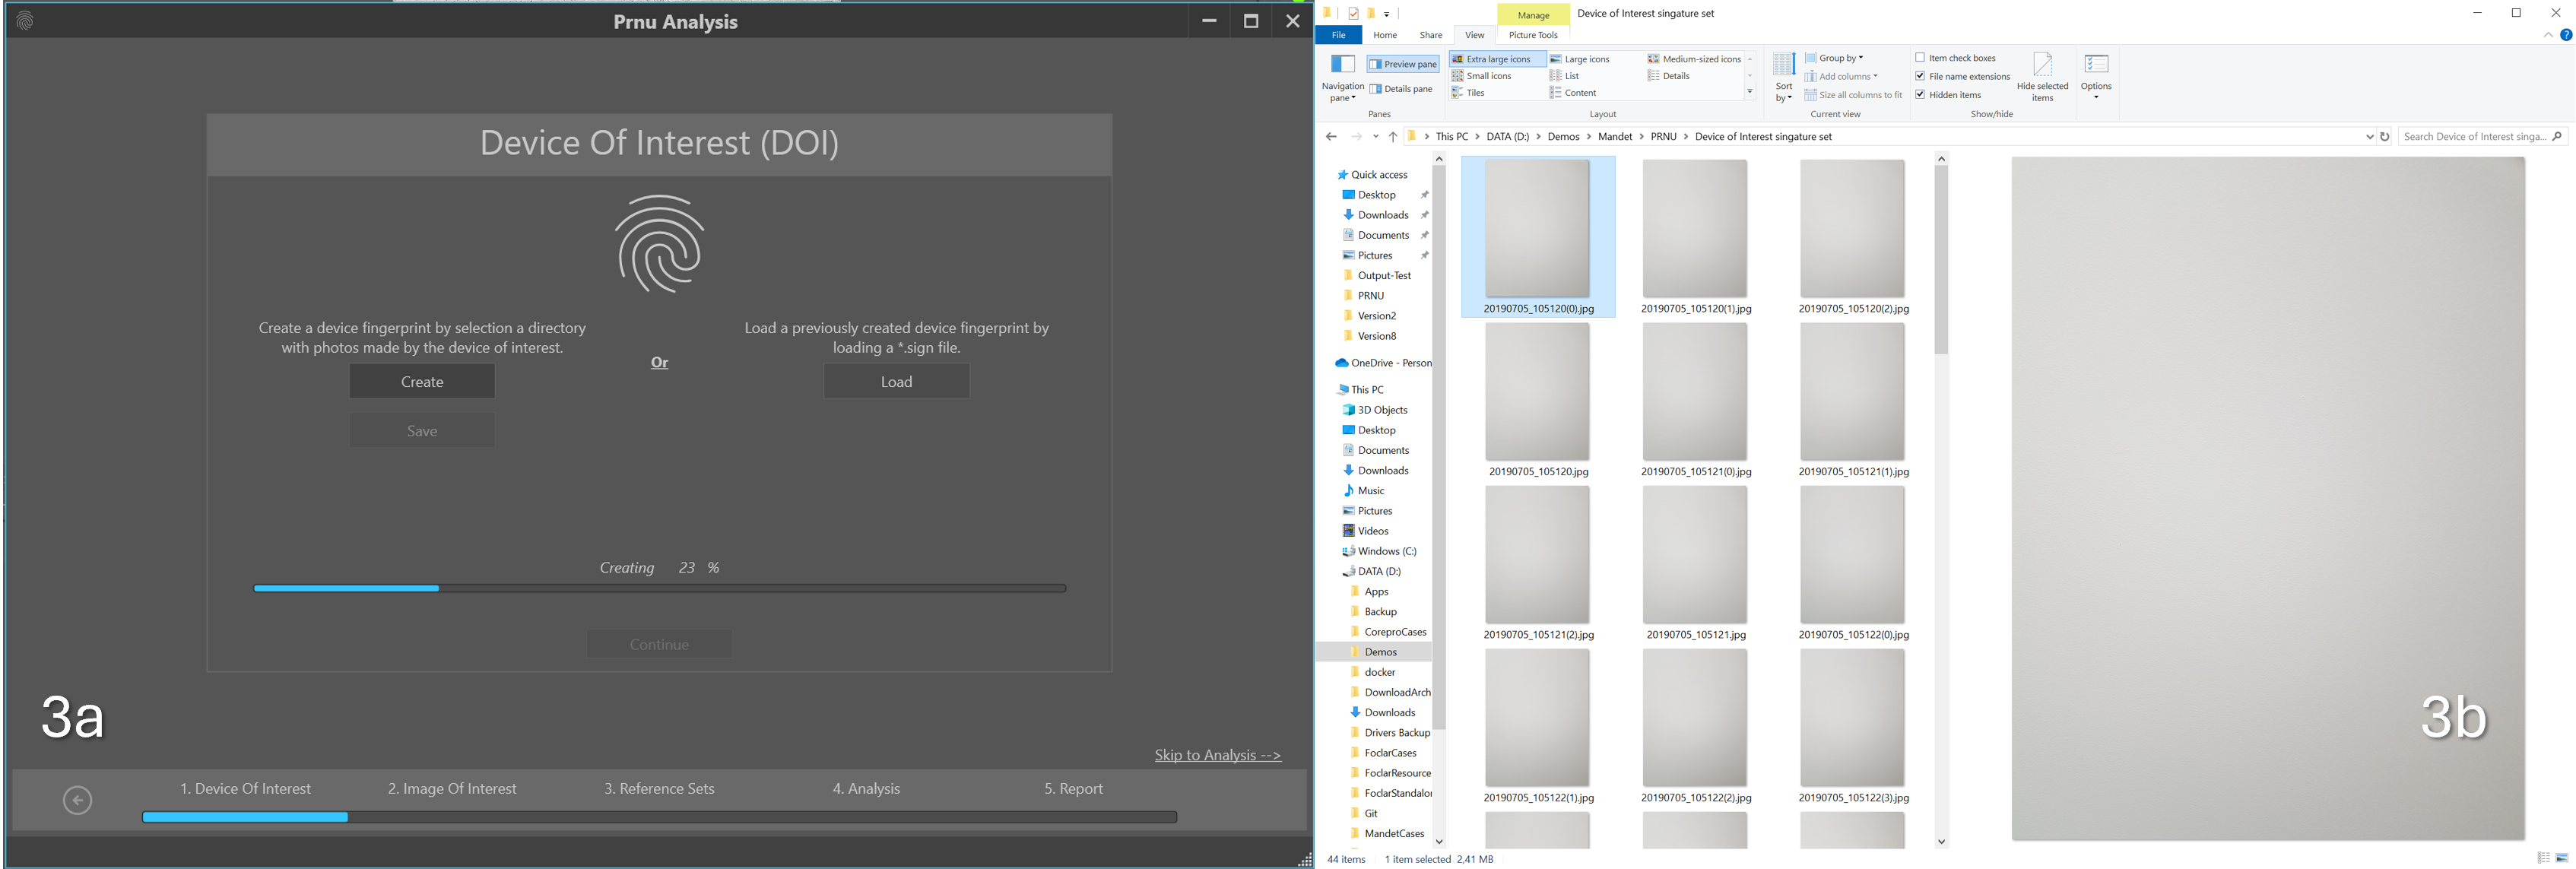Open the Sort by dropdown
Viewport: 2576px width, 869px height.
tap(1783, 78)
